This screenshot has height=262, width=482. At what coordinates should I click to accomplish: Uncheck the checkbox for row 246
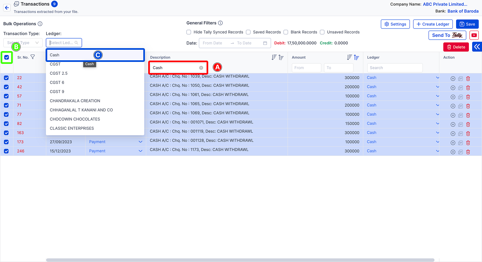click(x=6, y=151)
